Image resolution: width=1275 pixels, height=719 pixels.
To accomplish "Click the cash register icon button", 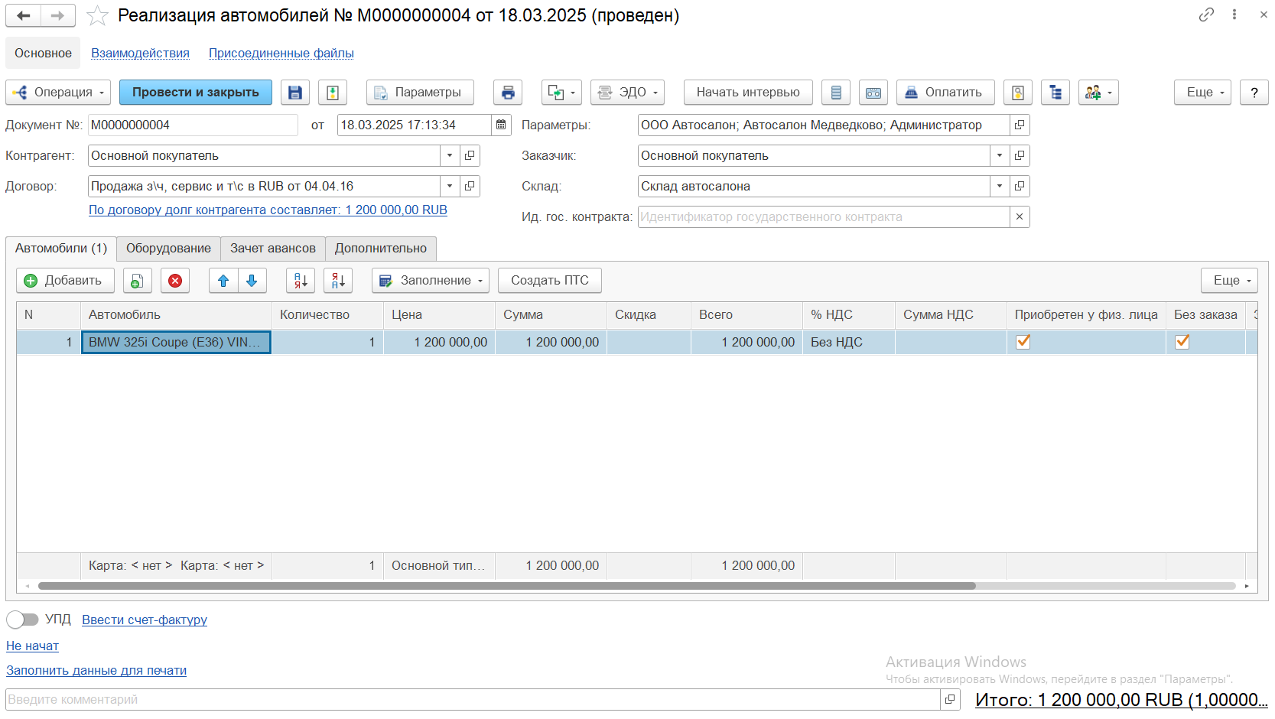I will tap(873, 93).
